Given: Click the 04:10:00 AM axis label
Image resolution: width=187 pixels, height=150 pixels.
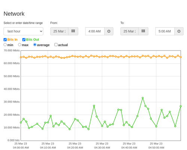Looking at the screenshot, I should [x=48, y=148].
